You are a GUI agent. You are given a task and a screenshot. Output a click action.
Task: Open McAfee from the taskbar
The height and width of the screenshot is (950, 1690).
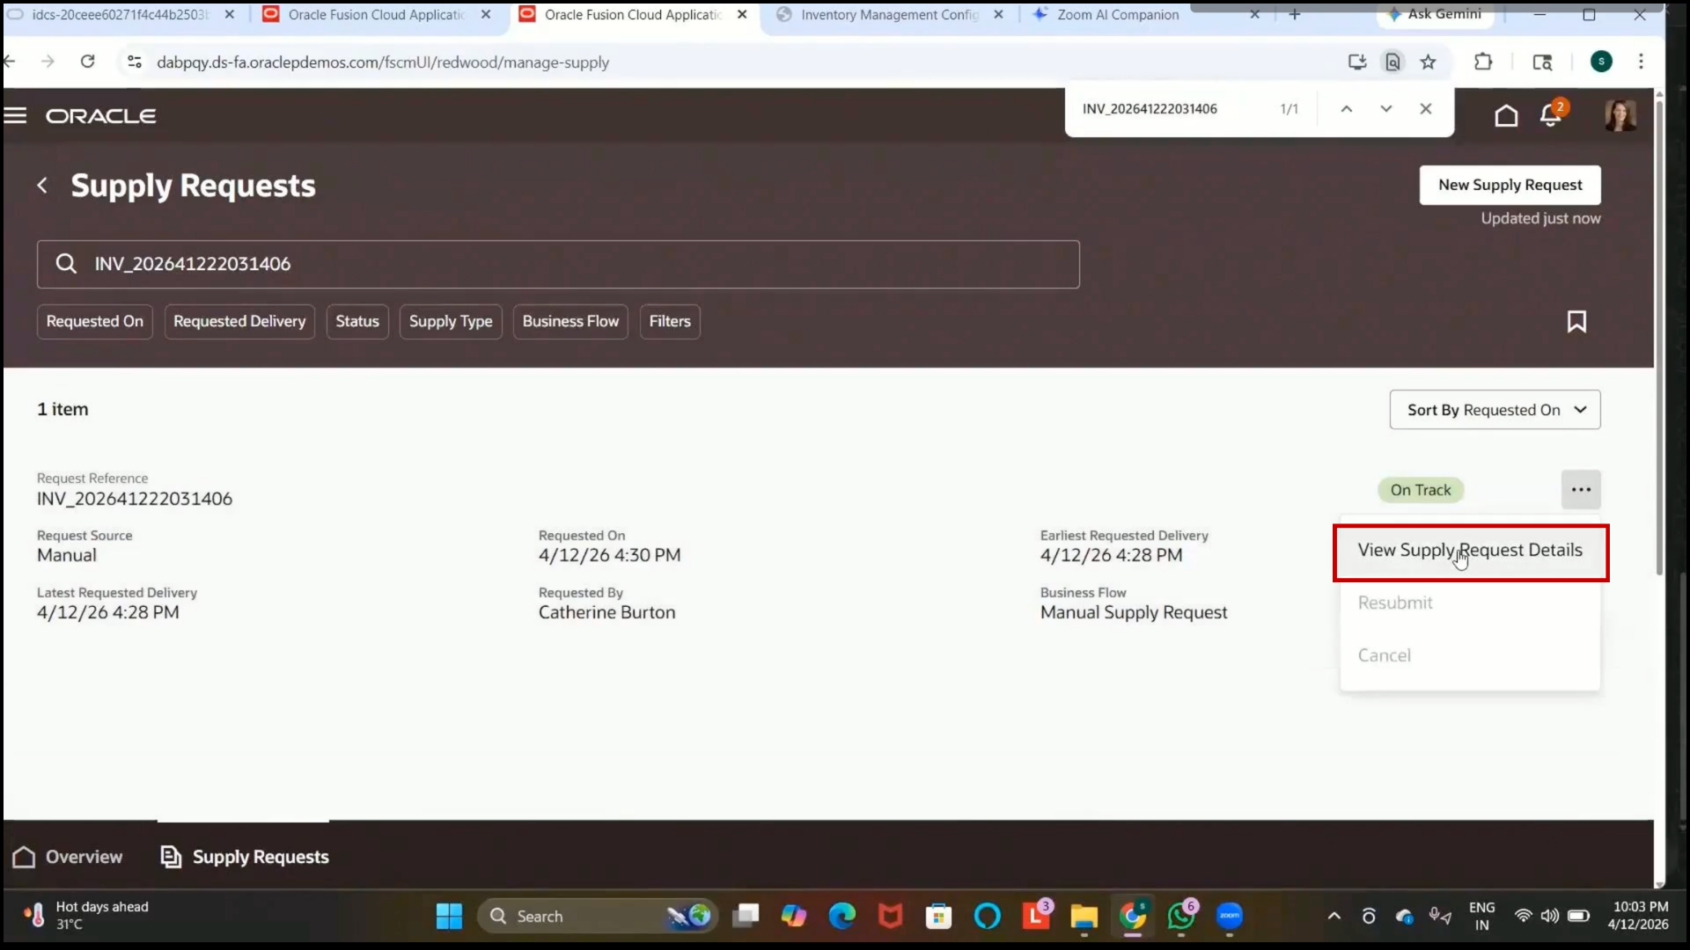pos(891,917)
